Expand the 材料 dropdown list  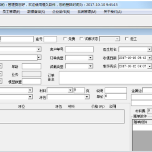tap(70, 90)
